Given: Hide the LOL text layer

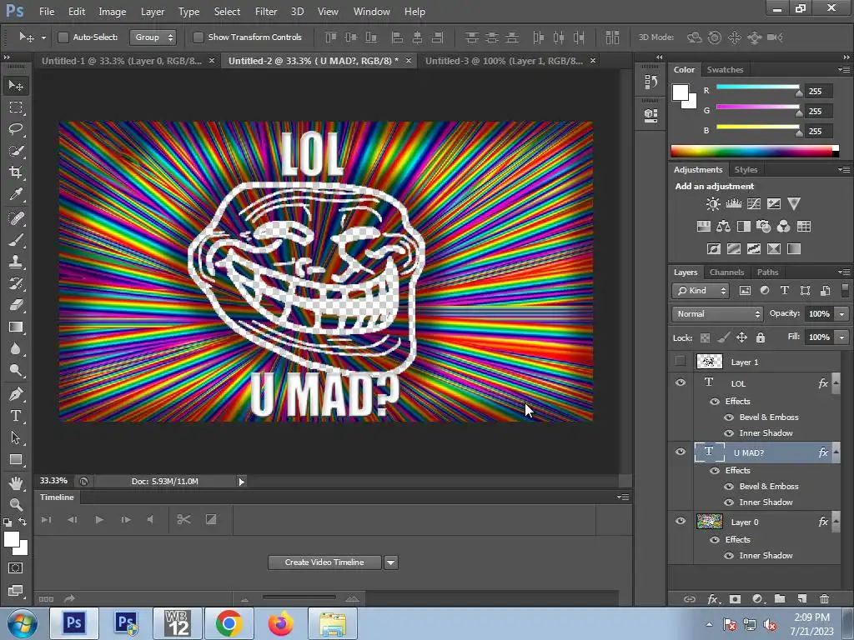Looking at the screenshot, I should [681, 382].
